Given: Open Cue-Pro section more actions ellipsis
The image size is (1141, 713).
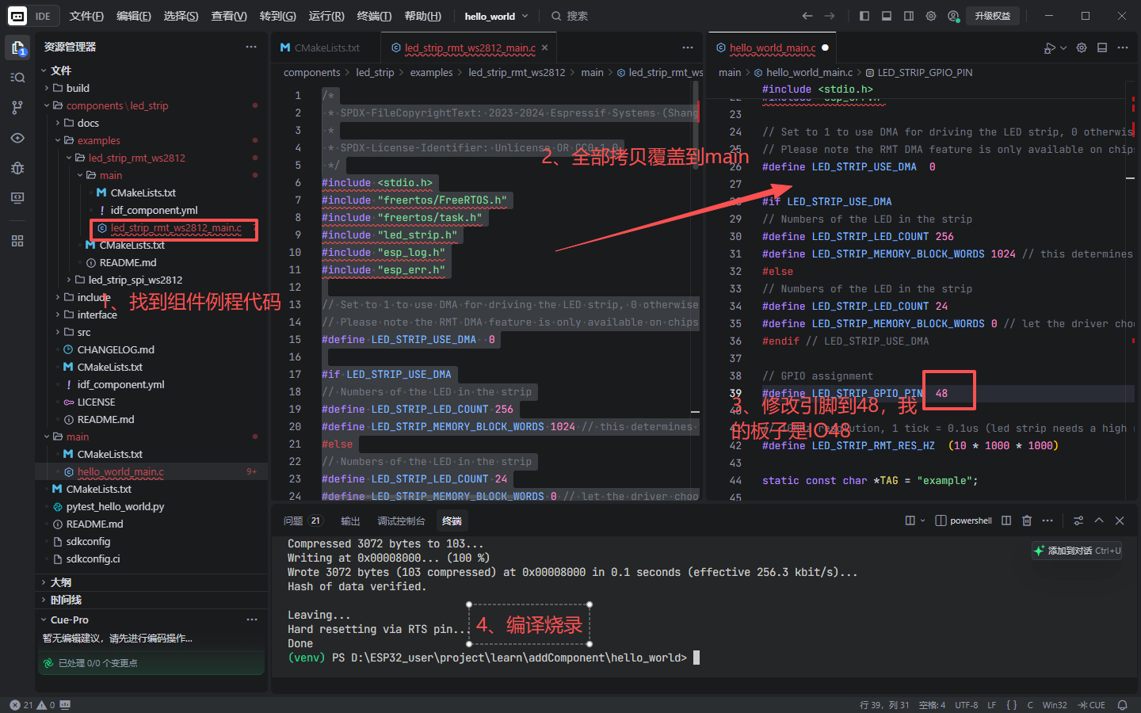Looking at the screenshot, I should point(252,620).
